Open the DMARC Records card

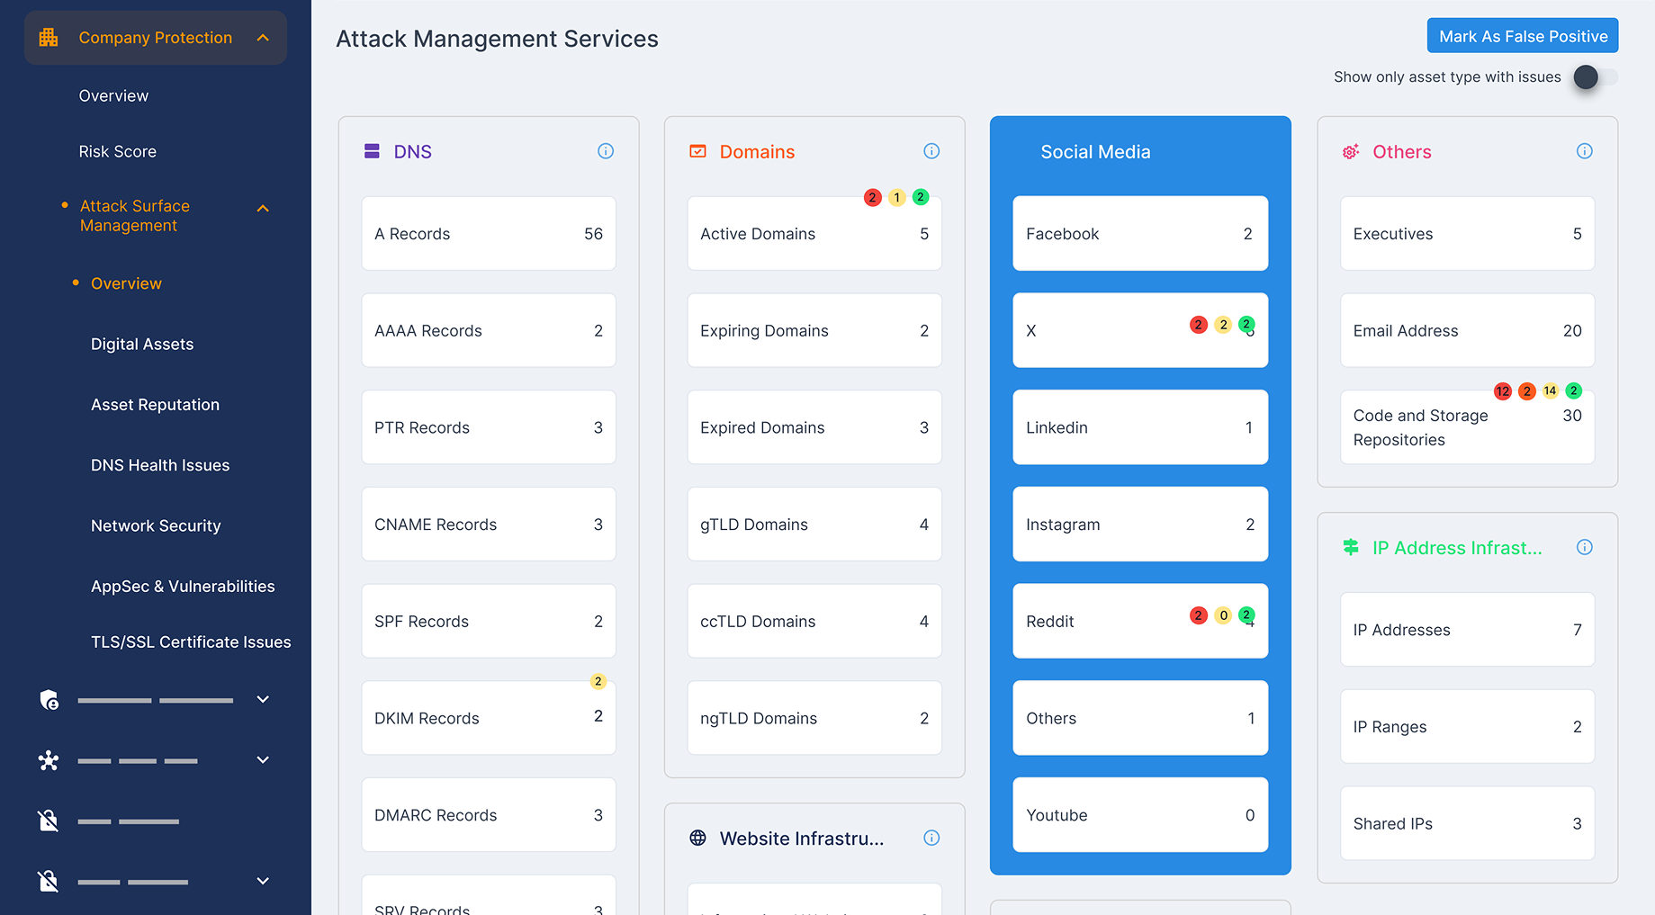[x=489, y=815]
